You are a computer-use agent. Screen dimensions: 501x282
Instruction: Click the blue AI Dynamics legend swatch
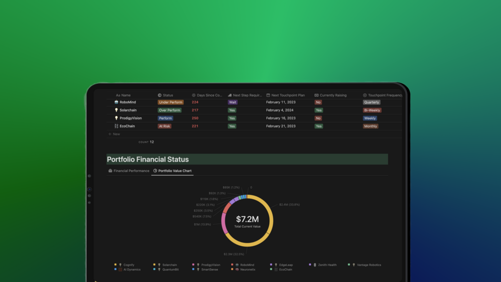click(115, 270)
